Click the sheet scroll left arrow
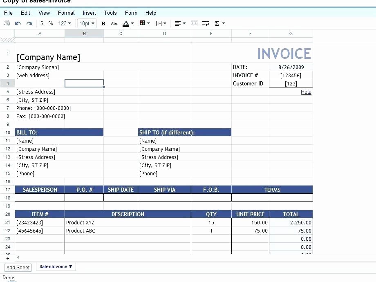Image resolution: width=376 pixels, height=282 pixels. pyautogui.click(x=18, y=258)
